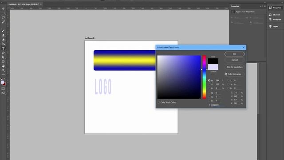
Task: Click the H hue value field
Action: pos(218,80)
